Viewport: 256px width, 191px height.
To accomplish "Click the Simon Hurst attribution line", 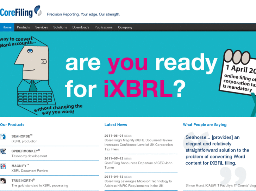I will click(221, 185).
